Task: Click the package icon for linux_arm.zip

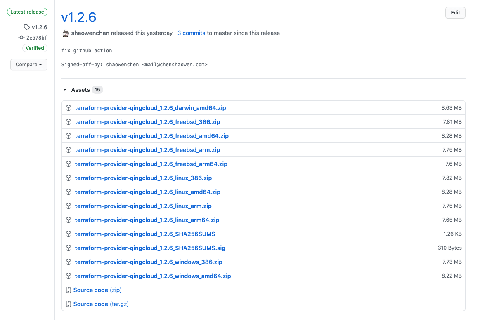Action: point(69,206)
